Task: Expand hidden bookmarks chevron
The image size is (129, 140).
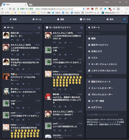Action: [x=126, y=13]
